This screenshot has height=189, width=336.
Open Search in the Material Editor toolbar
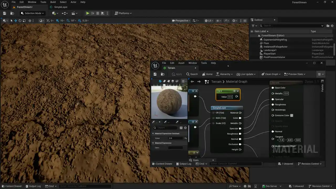coord(192,74)
